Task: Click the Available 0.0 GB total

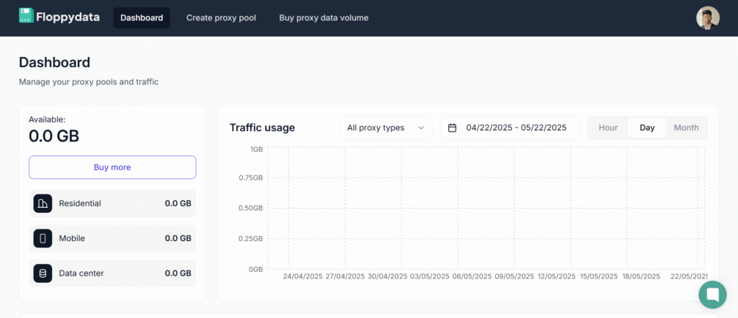Action: pos(53,136)
